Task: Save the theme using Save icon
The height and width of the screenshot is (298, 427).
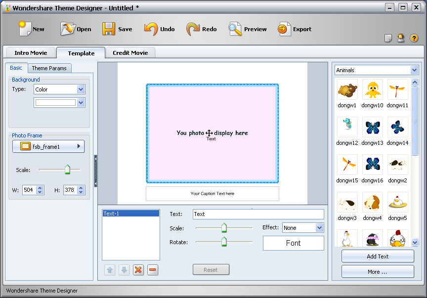Action: (109, 29)
